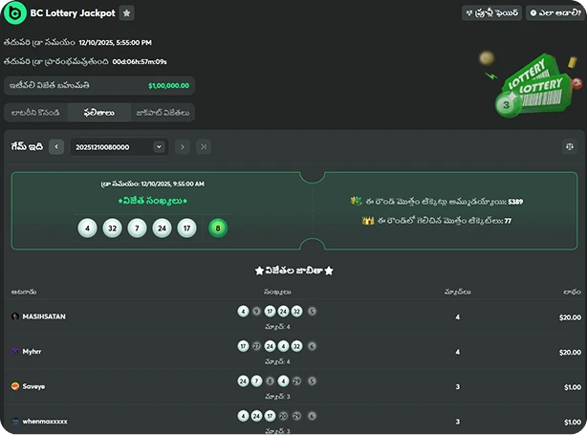587x435 pixels.
Task: Click the Saveye player avatar
Action: tap(14, 386)
